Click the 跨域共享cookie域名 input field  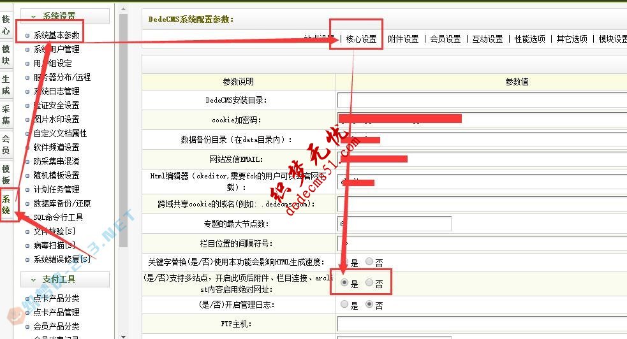pyautogui.click(x=482, y=204)
